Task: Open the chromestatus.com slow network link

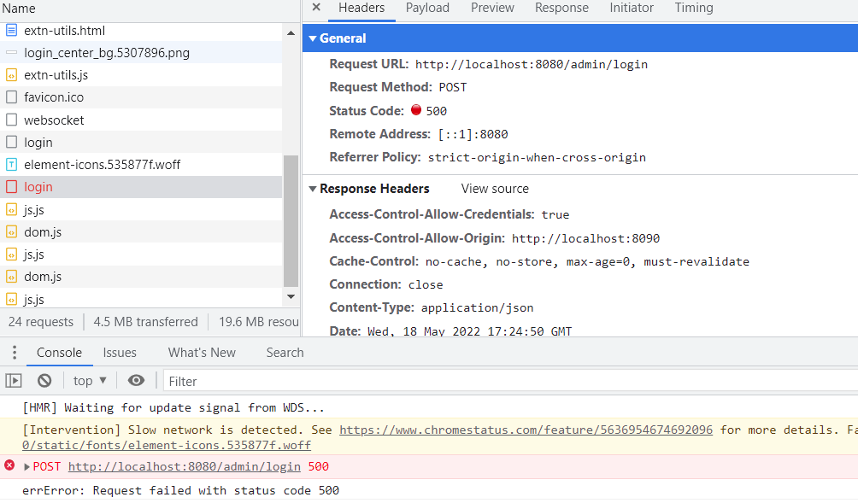Action: pos(526,430)
